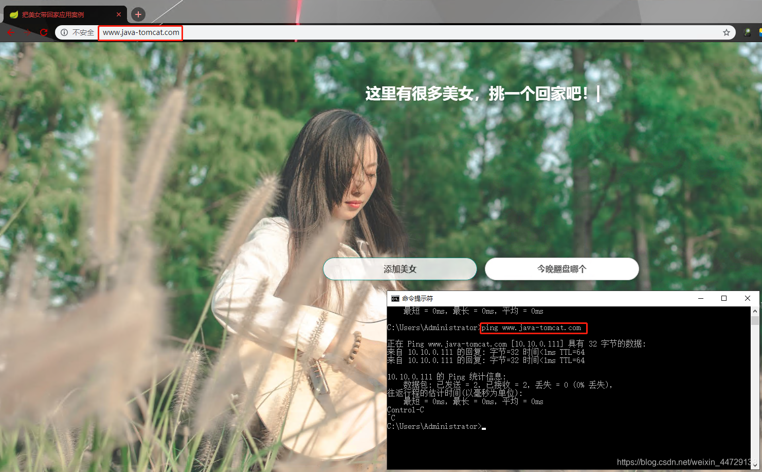This screenshot has height=472, width=762.
Task: Click the command prompt scrollbar thumb
Action: [x=755, y=321]
